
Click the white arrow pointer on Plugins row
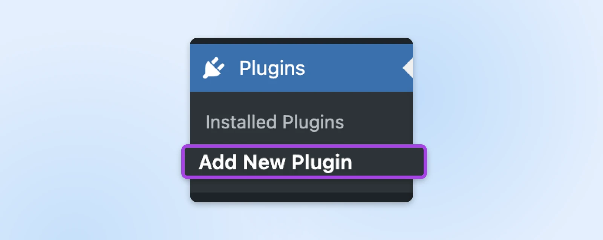pos(408,68)
